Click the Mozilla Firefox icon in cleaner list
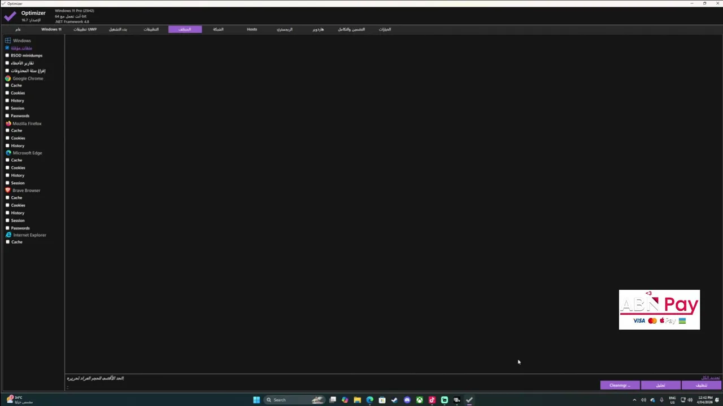Screen dimensions: 723x406 point(8,123)
